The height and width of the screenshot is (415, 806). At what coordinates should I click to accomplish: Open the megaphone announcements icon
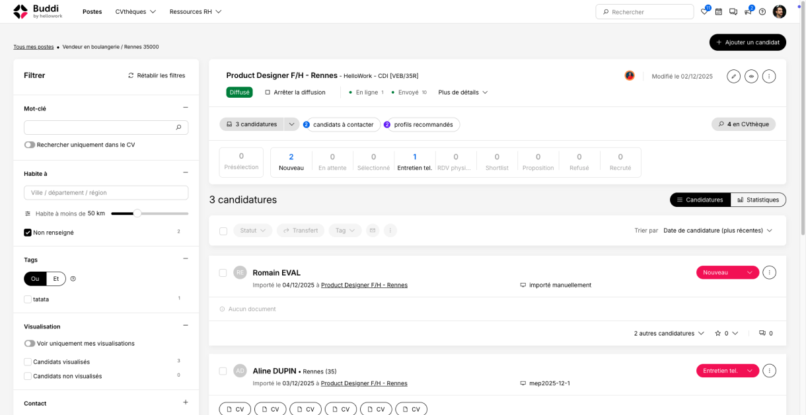coord(748,12)
